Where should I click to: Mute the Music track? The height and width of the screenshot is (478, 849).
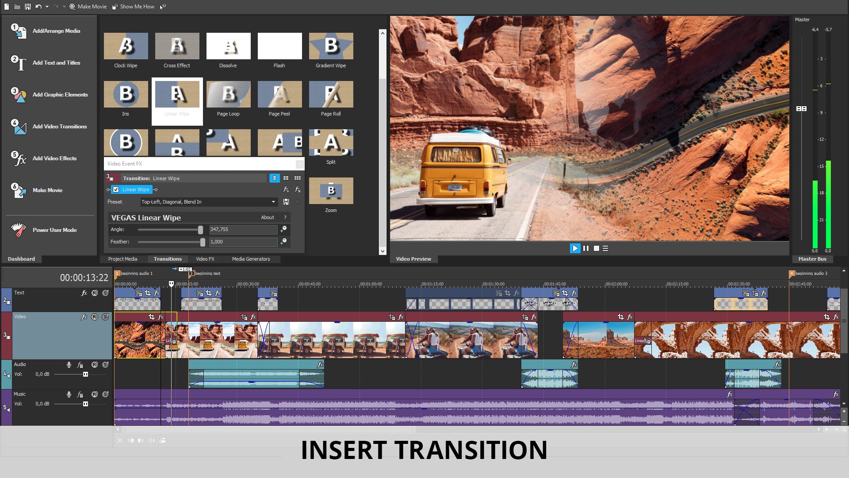95,394
